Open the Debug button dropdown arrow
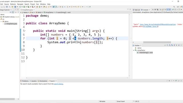Screen dimensions: 183x103 [22, 7]
